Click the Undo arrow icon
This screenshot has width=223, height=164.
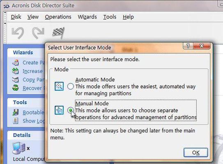[18, 33]
